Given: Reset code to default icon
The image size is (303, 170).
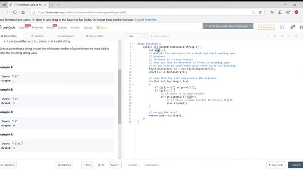Looking at the screenshot, I should (282, 36).
